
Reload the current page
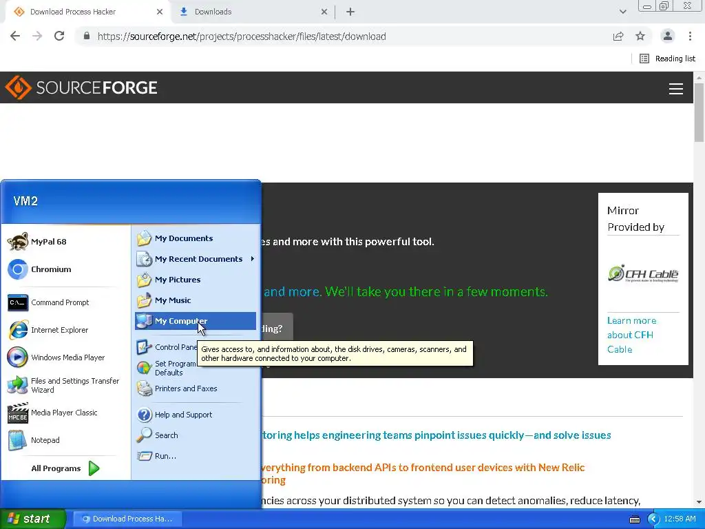(59, 36)
